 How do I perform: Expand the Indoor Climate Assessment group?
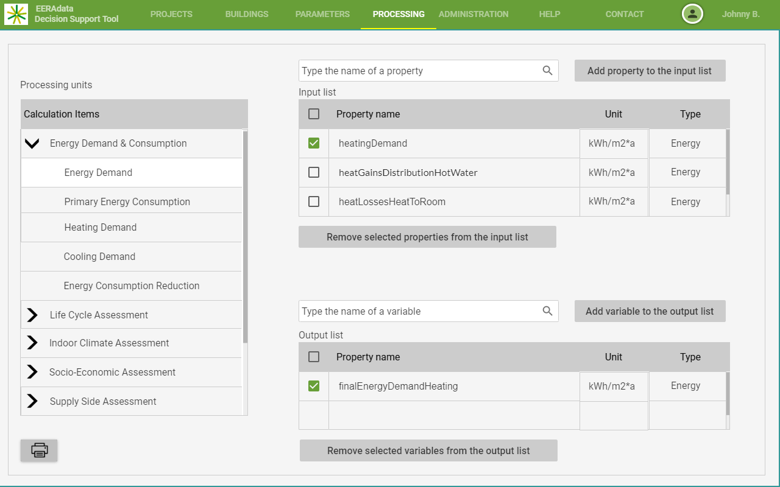[32, 343]
